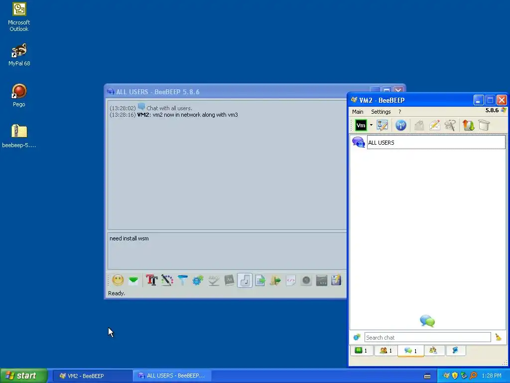Click the gear icon left of search
This screenshot has height=383, width=510.
(x=357, y=338)
